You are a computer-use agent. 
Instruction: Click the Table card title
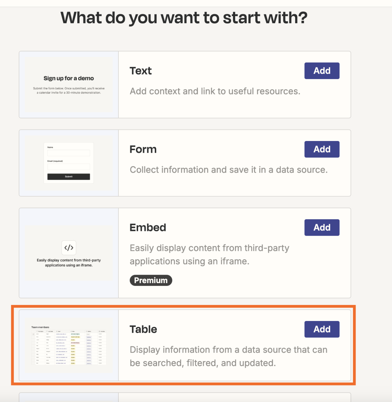143,329
